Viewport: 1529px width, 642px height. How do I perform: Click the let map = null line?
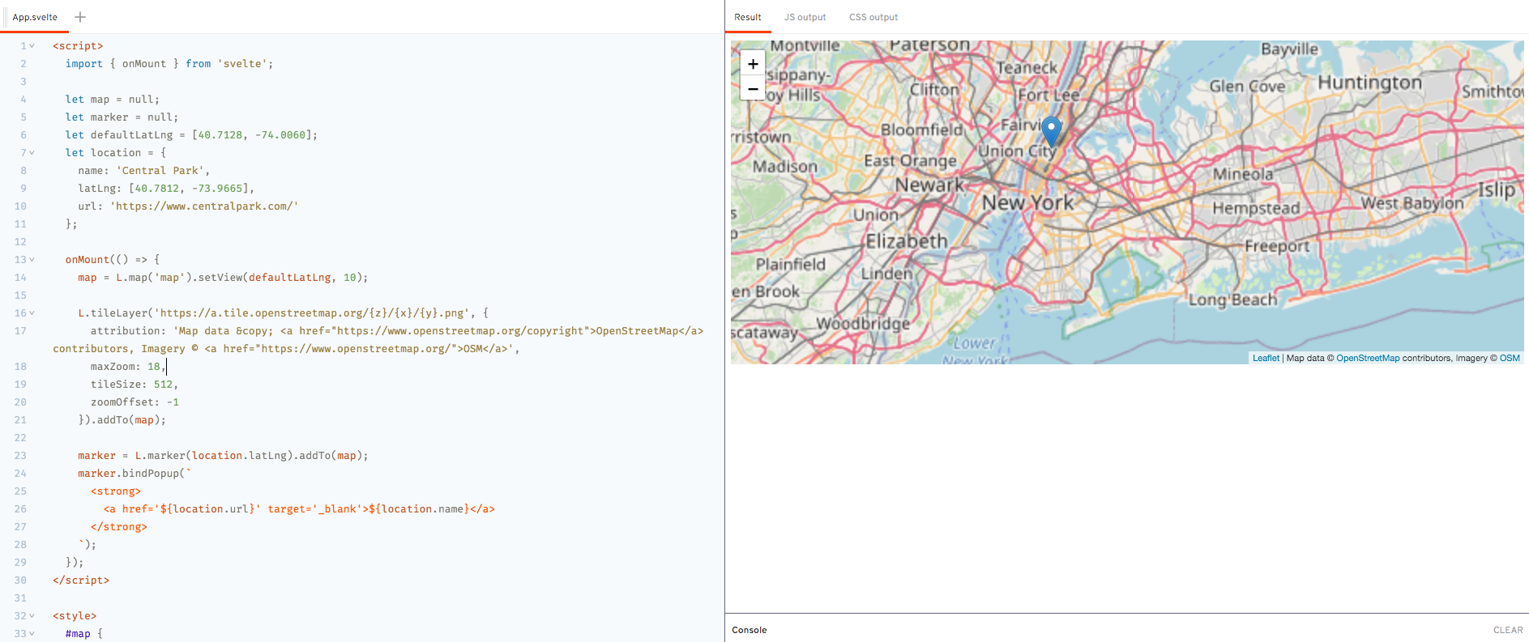tap(113, 100)
